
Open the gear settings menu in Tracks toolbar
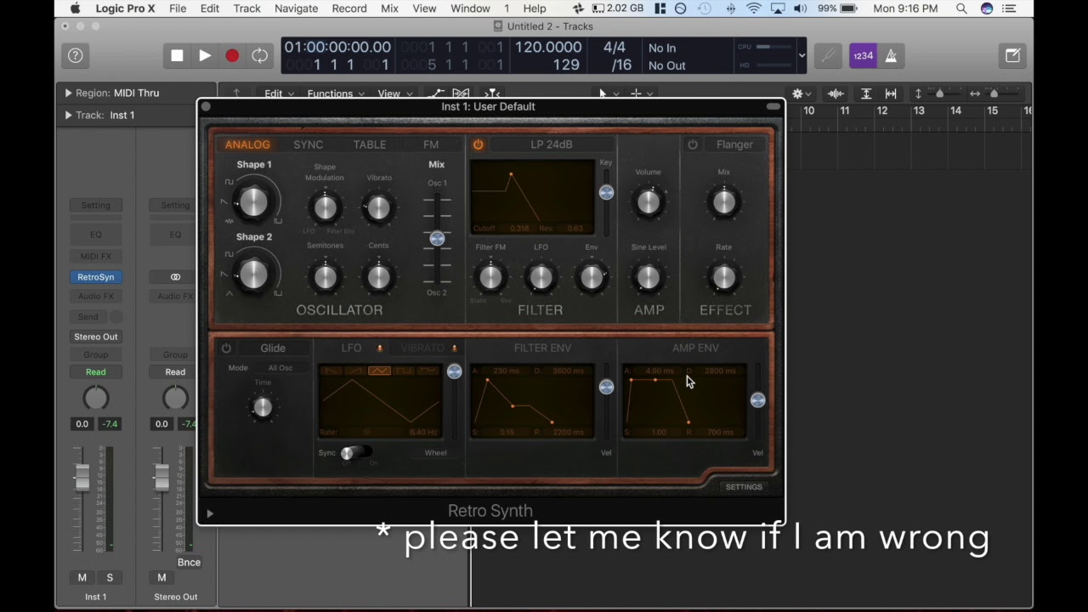pyautogui.click(x=801, y=93)
